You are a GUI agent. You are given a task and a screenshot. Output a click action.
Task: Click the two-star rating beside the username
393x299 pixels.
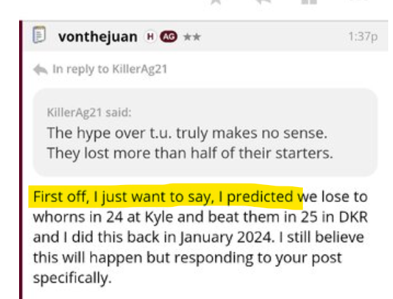point(192,37)
